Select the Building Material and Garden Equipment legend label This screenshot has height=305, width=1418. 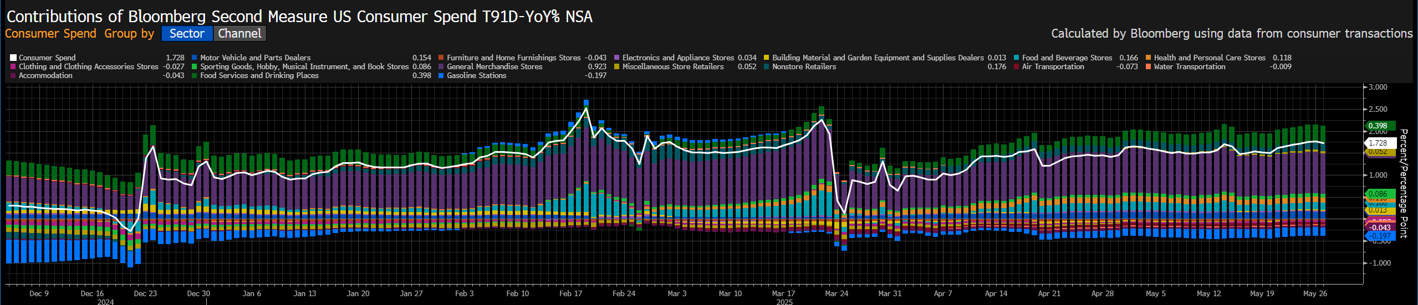point(878,58)
